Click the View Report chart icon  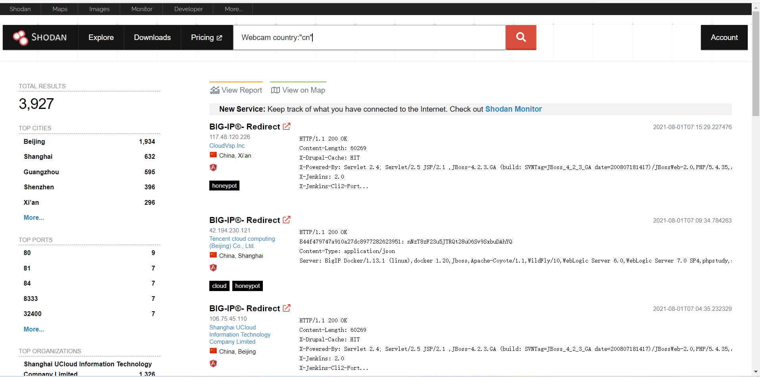coord(214,90)
